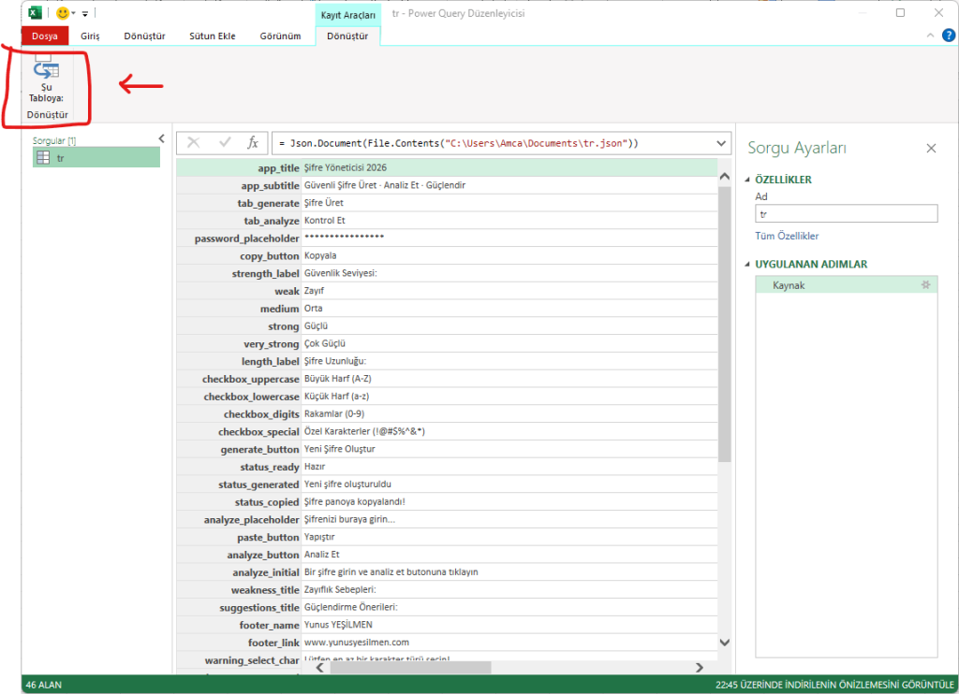Image resolution: width=959 pixels, height=694 pixels.
Task: Click the value Şifre Yöneticisi 2026
Action: click(x=346, y=167)
